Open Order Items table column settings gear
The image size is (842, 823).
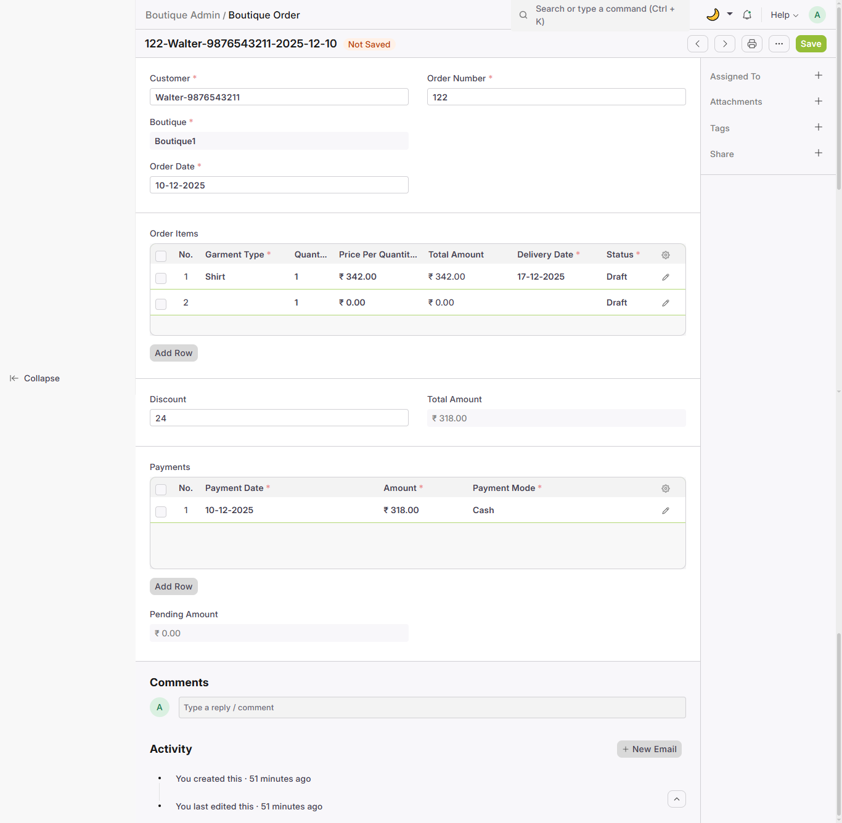pyautogui.click(x=665, y=255)
